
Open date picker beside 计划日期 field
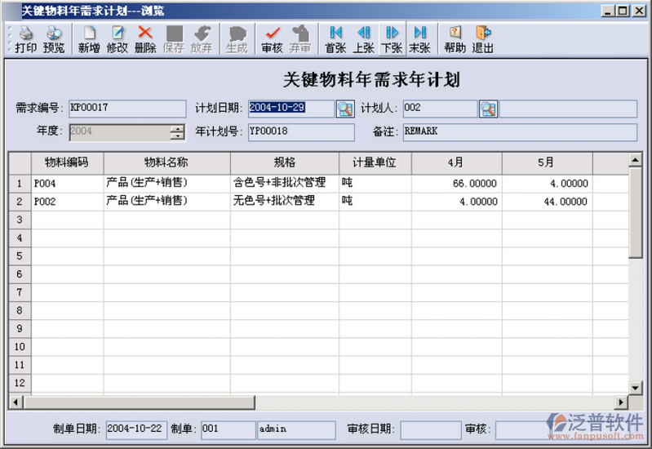click(344, 109)
